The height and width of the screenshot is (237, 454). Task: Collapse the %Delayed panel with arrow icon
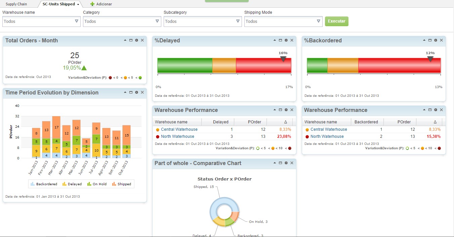275,40
